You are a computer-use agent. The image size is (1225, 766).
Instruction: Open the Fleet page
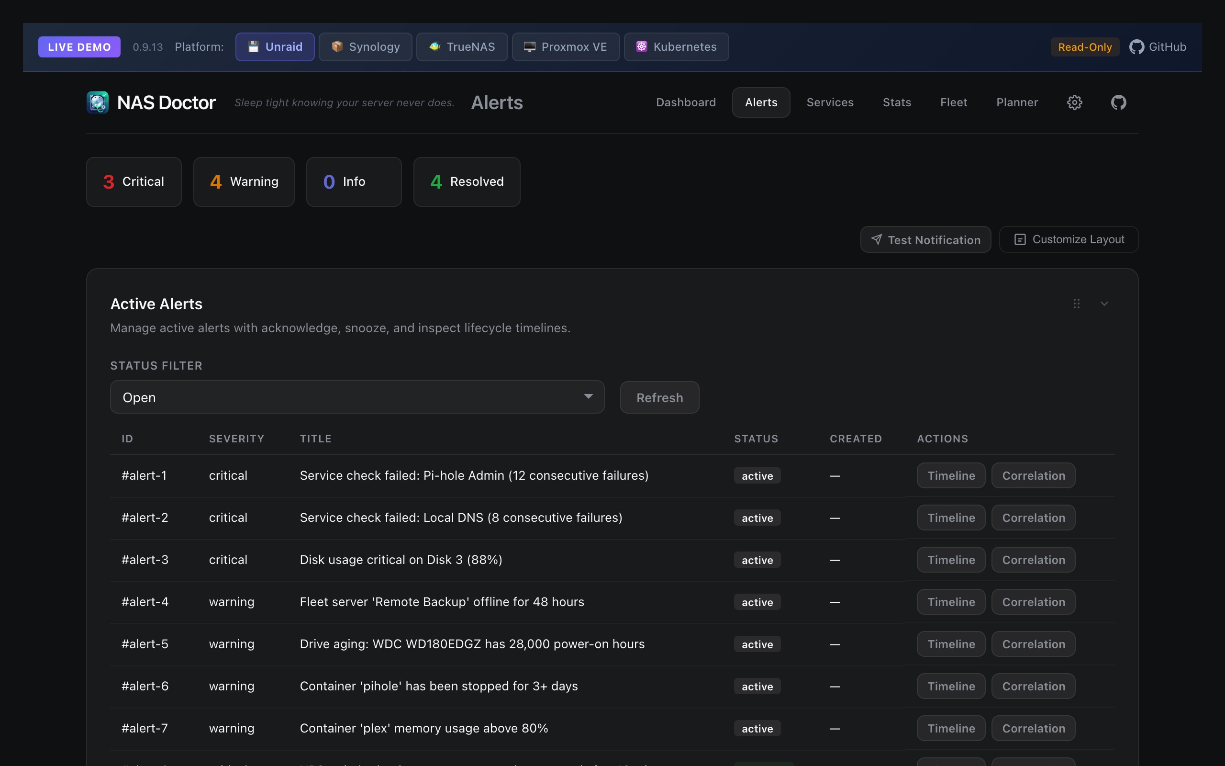point(953,102)
